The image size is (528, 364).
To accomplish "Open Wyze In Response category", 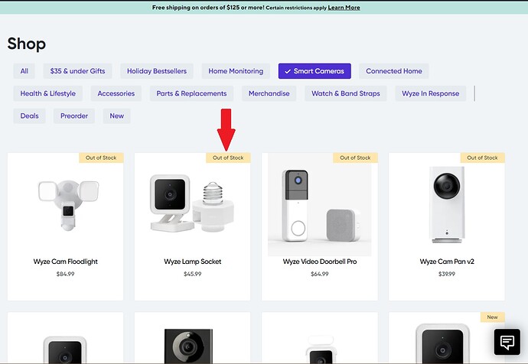I will (x=431, y=93).
